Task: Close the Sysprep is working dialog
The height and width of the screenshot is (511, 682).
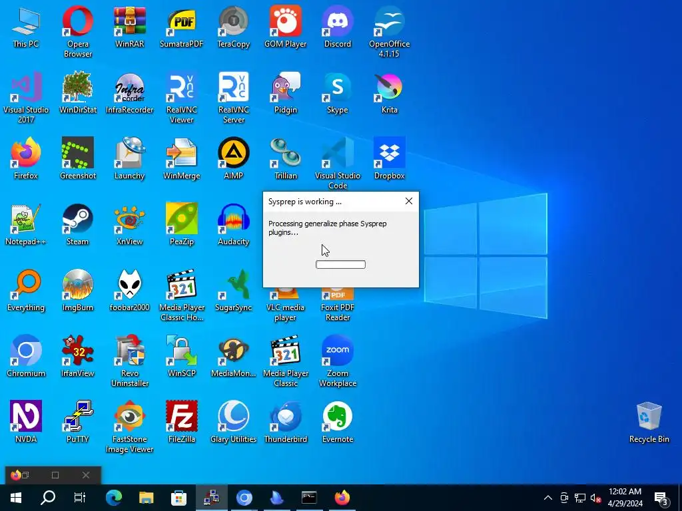Action: click(409, 201)
